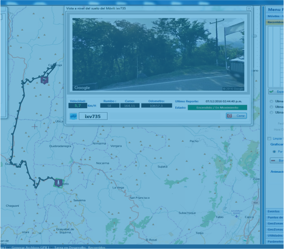Click the Vergara map label
Image resolution: width=284 pixels, height=249 pixels.
pos(116,146)
